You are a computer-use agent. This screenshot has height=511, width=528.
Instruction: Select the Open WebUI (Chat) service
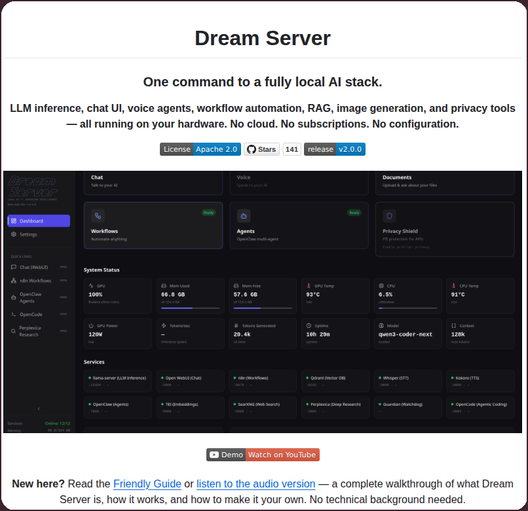point(190,381)
